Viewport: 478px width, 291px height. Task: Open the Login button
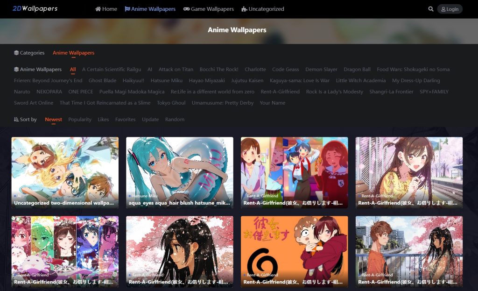point(450,9)
